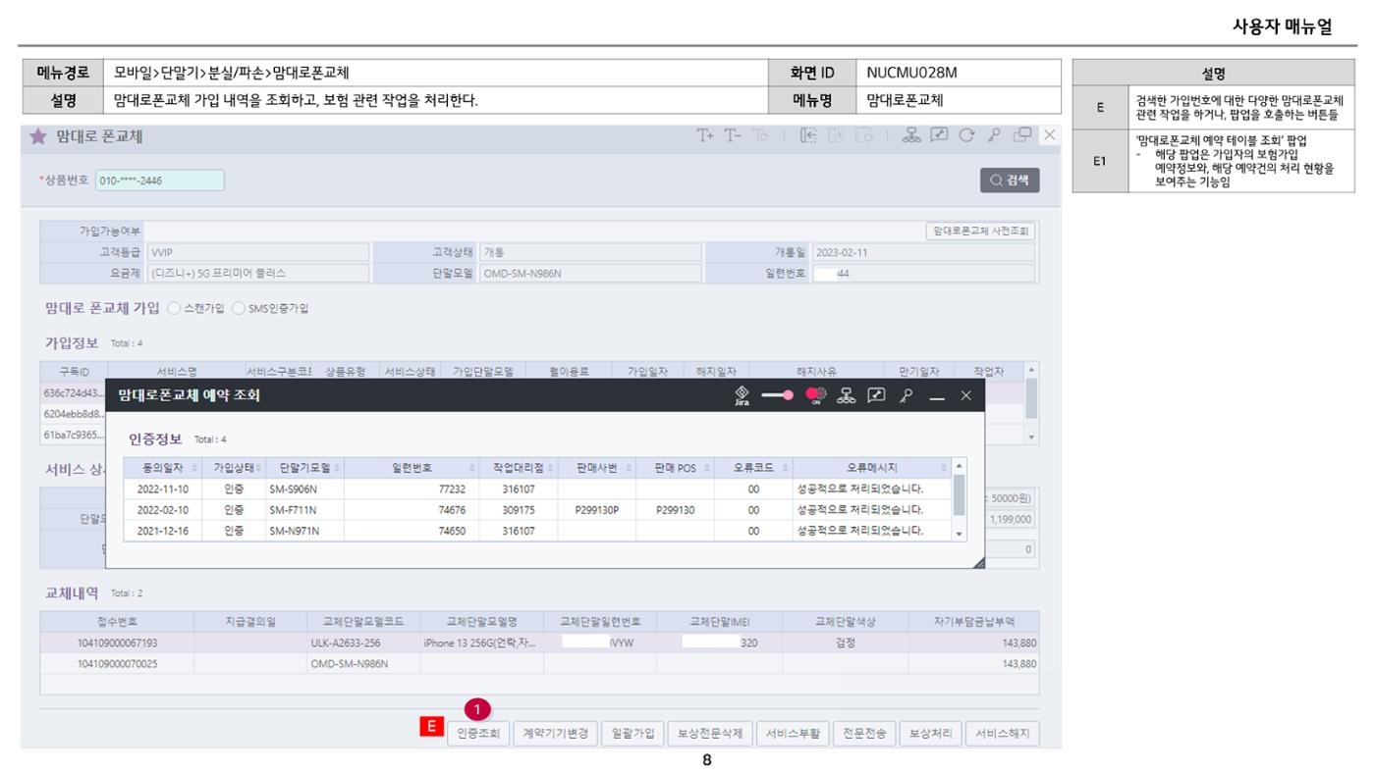Click the 636c724d43 구독ID row

[72, 392]
